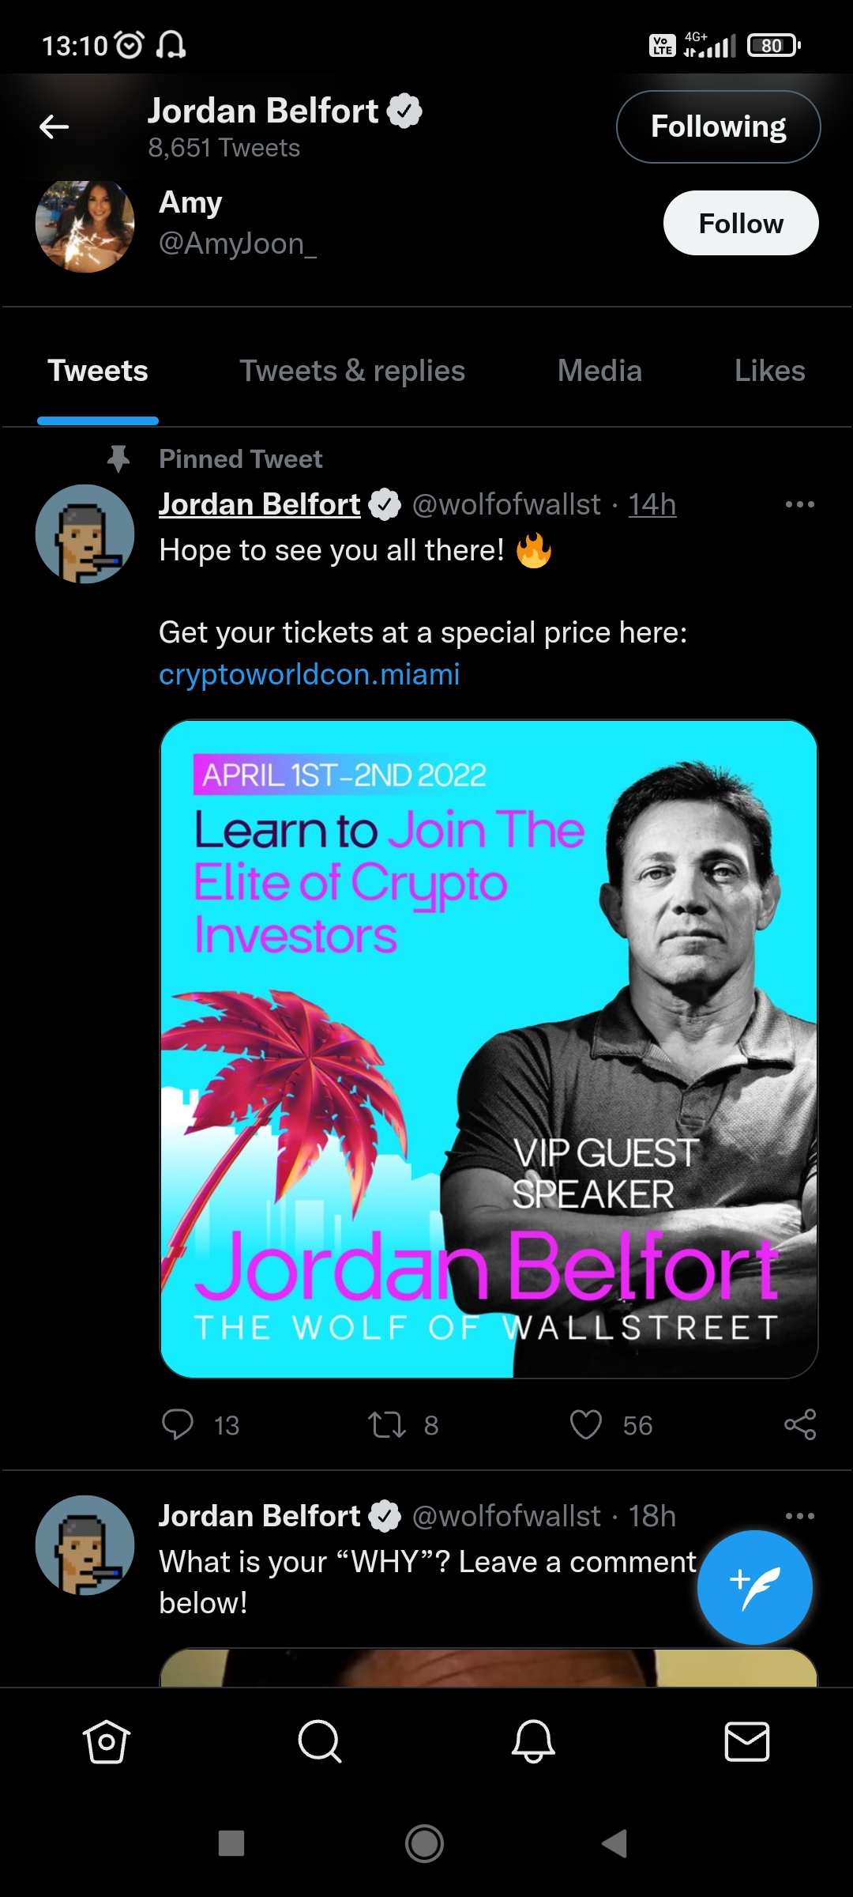853x1897 pixels.
Task: Go back using the arrow icon
Action: click(x=54, y=126)
